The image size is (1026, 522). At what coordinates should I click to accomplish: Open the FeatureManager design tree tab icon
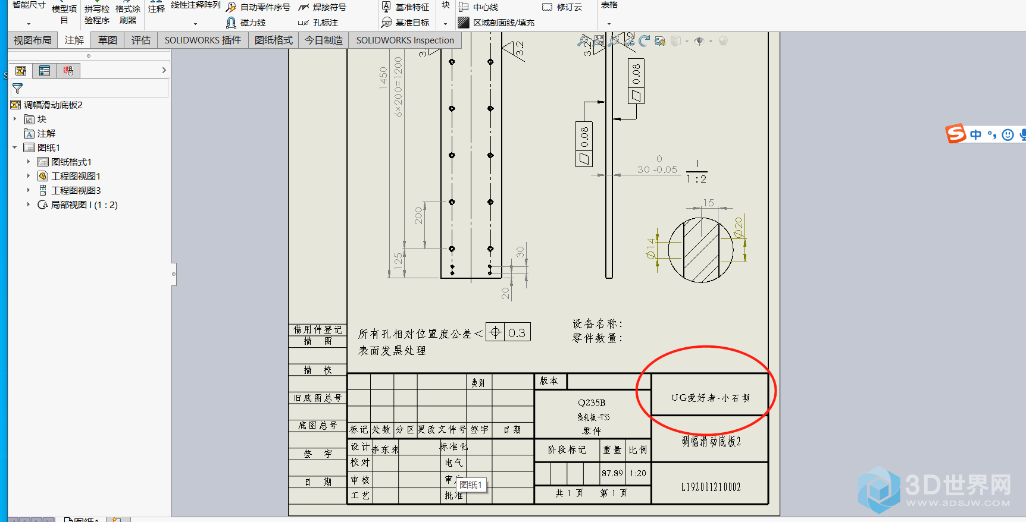[21, 71]
